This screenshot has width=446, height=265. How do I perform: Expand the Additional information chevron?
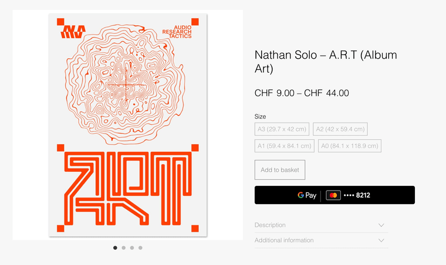(381, 240)
